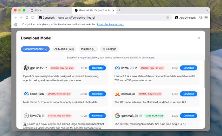Viewport: 222px width, 136px height.
Task: Click the Google logo beside gemma3:4b
Action: [117, 116]
